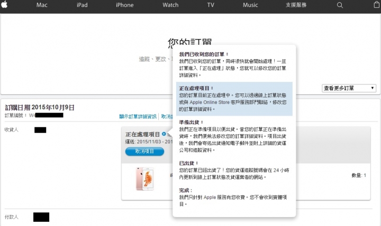Open the Watch menu item
This screenshot has height=226, width=381.
(x=170, y=5)
